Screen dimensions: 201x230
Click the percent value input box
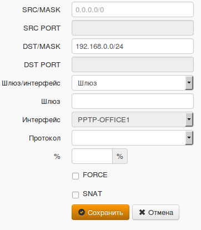[92, 156]
